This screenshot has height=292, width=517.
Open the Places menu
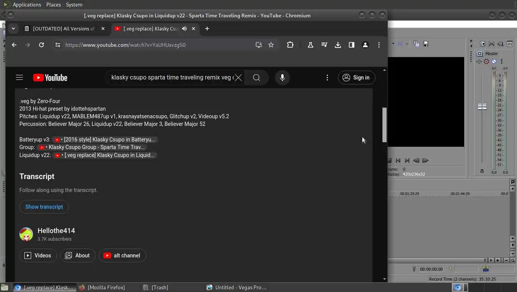click(54, 5)
